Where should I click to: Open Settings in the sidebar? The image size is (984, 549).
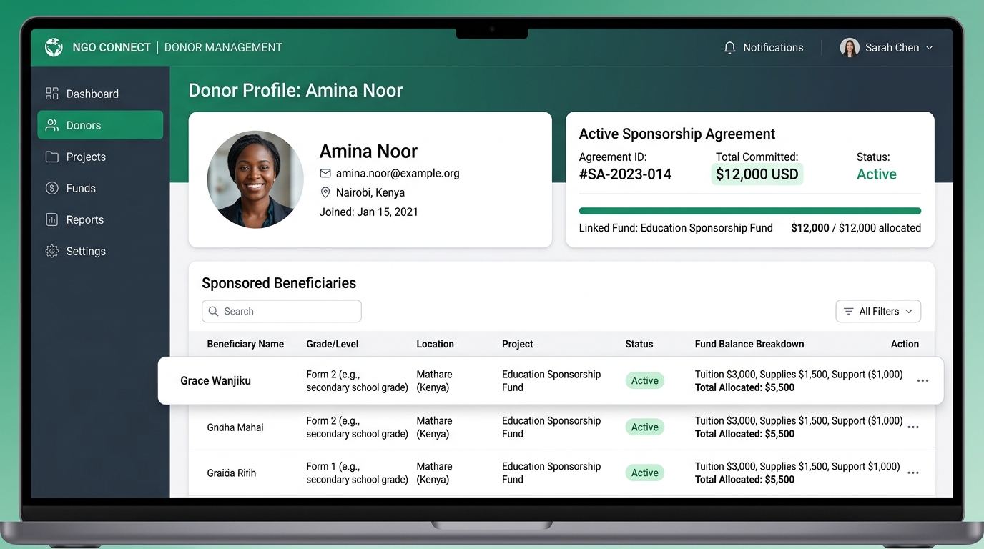100,251
